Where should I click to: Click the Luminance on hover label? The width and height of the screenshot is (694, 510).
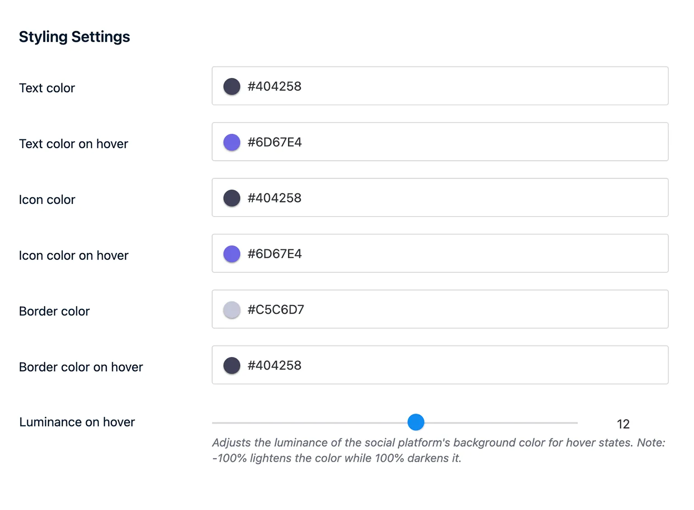(x=77, y=422)
